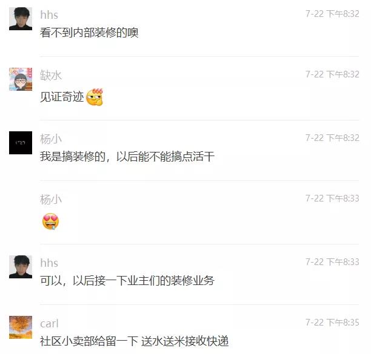Select the username carl
Image resolution: width=371 pixels, height=354 pixels.
[x=49, y=324]
